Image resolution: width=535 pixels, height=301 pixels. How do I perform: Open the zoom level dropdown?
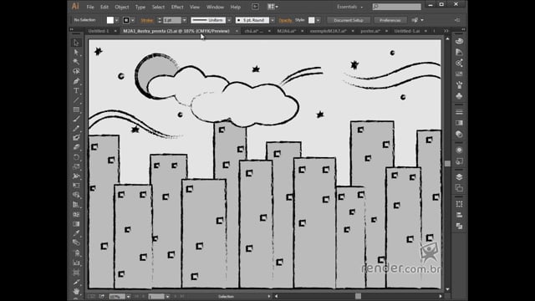pos(128,297)
